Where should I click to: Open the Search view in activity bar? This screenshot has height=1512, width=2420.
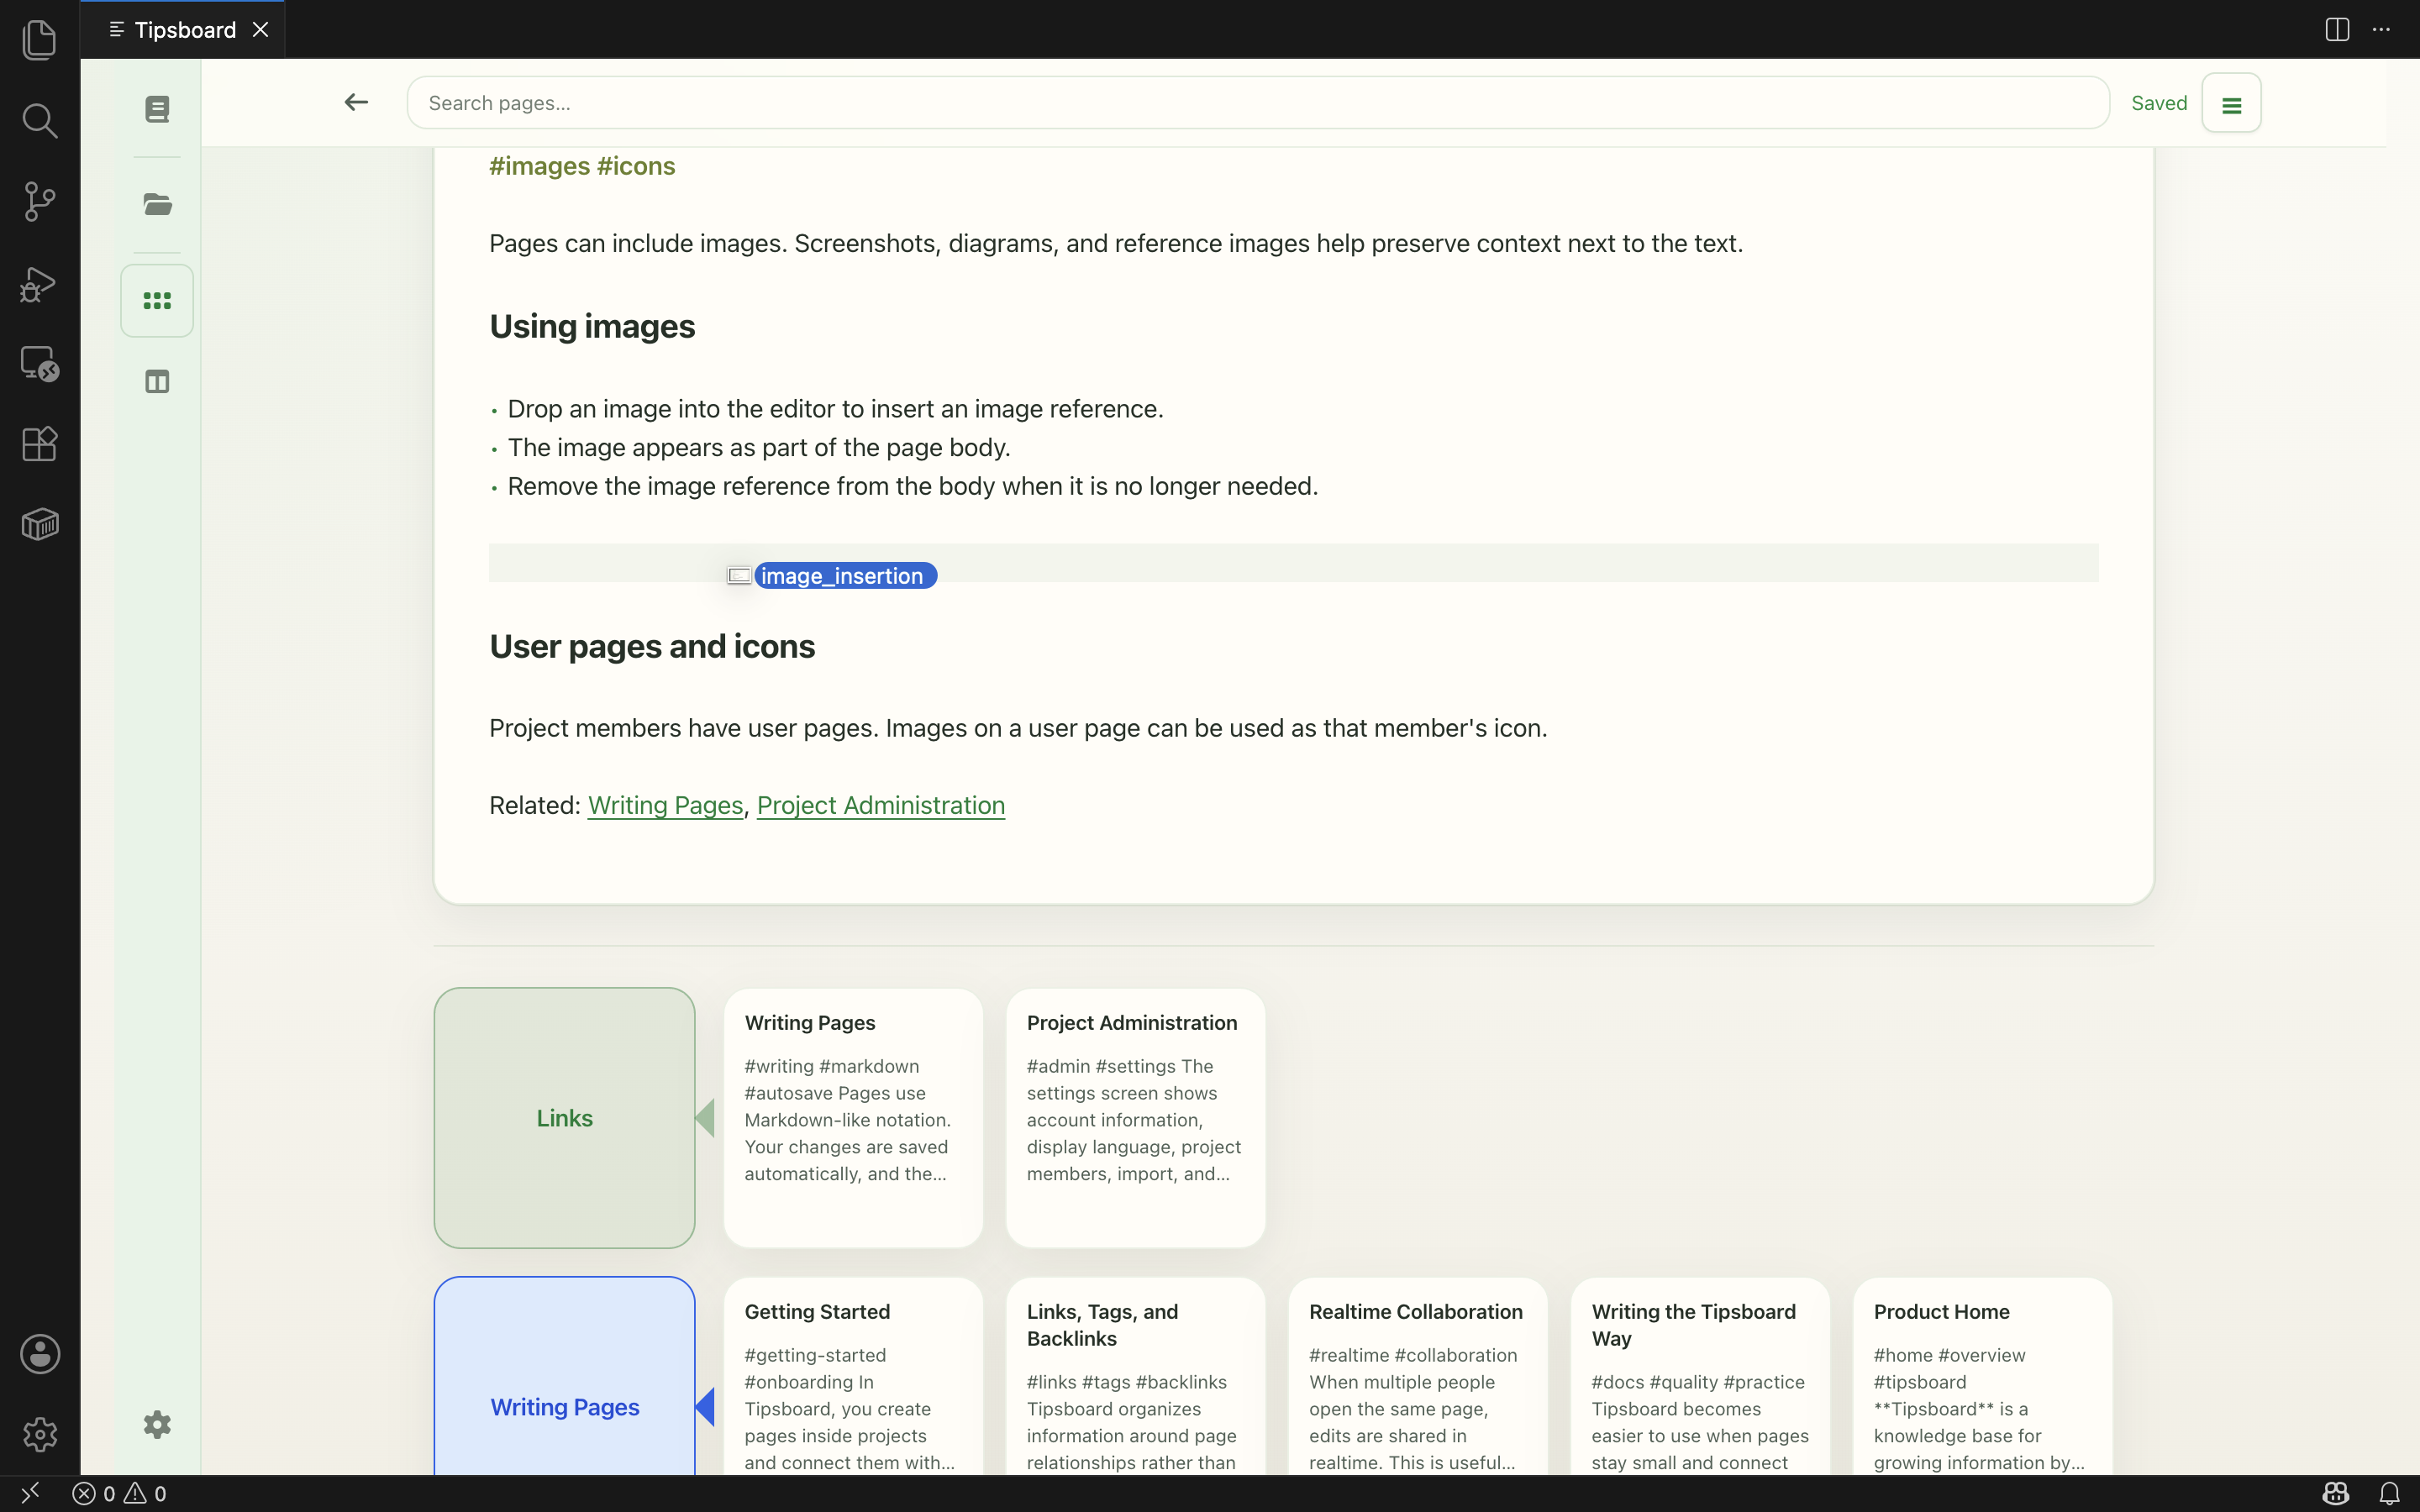point(40,121)
